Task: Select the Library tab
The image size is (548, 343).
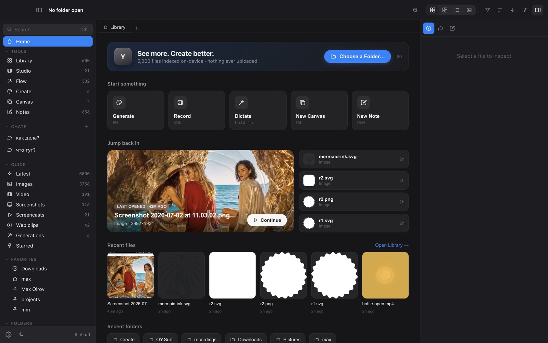Action: (115, 27)
